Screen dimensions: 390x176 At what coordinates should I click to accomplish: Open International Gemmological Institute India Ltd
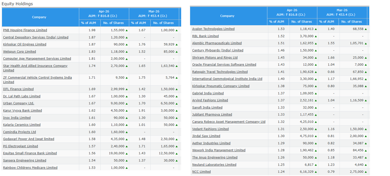227,79
